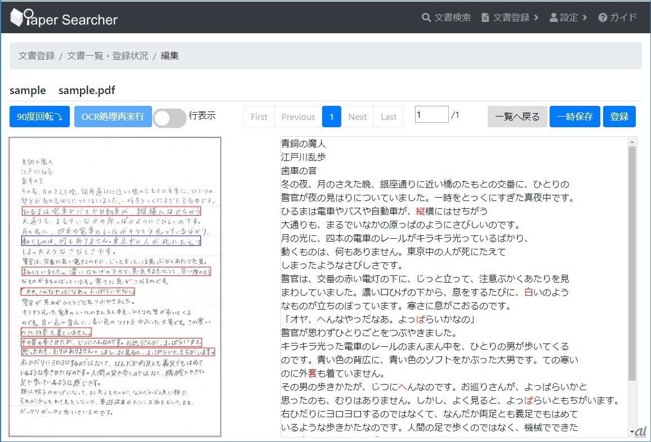Click the question mark ガイド icon
The height and width of the screenshot is (442, 651).
click(x=603, y=17)
